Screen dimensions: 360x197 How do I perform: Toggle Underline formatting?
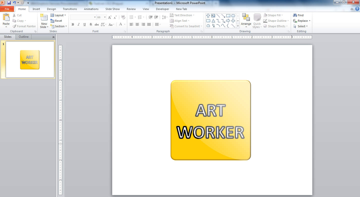[84, 24]
